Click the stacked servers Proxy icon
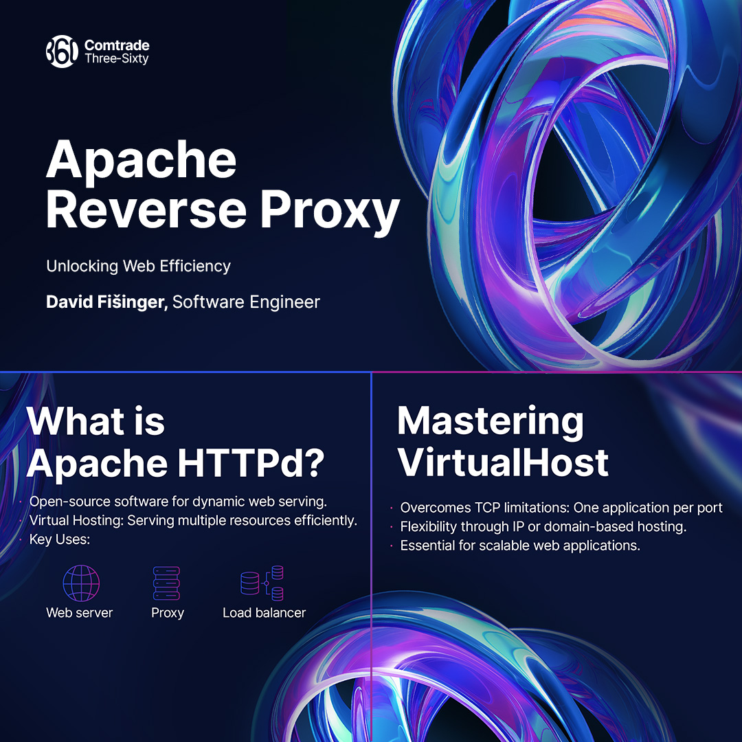The height and width of the screenshot is (742, 742). [166, 583]
